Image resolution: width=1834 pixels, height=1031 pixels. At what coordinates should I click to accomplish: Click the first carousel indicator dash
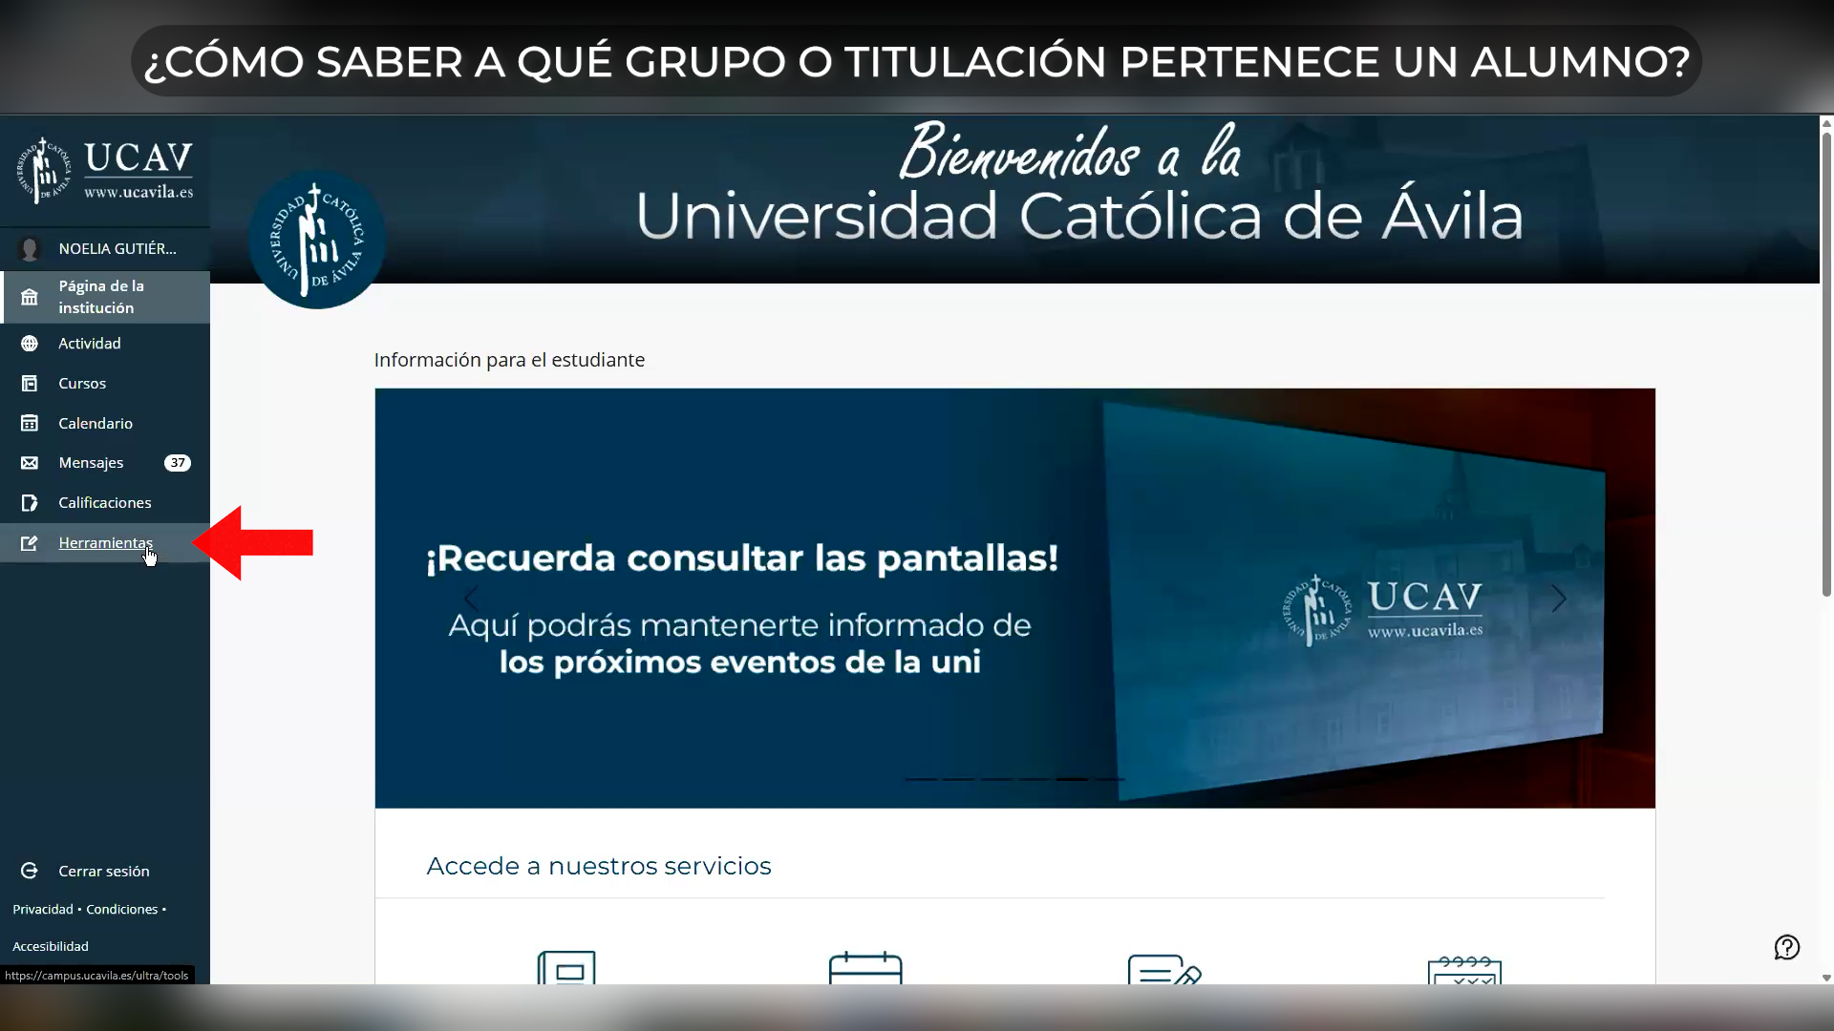point(922,779)
